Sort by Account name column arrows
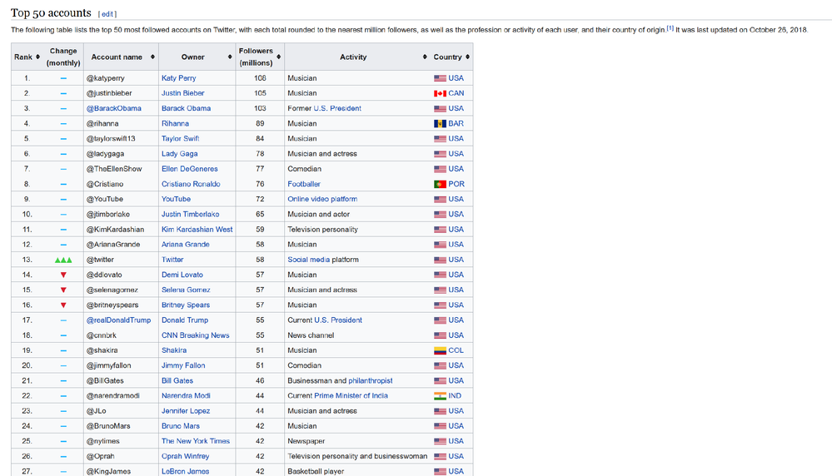The image size is (832, 476). (x=152, y=57)
